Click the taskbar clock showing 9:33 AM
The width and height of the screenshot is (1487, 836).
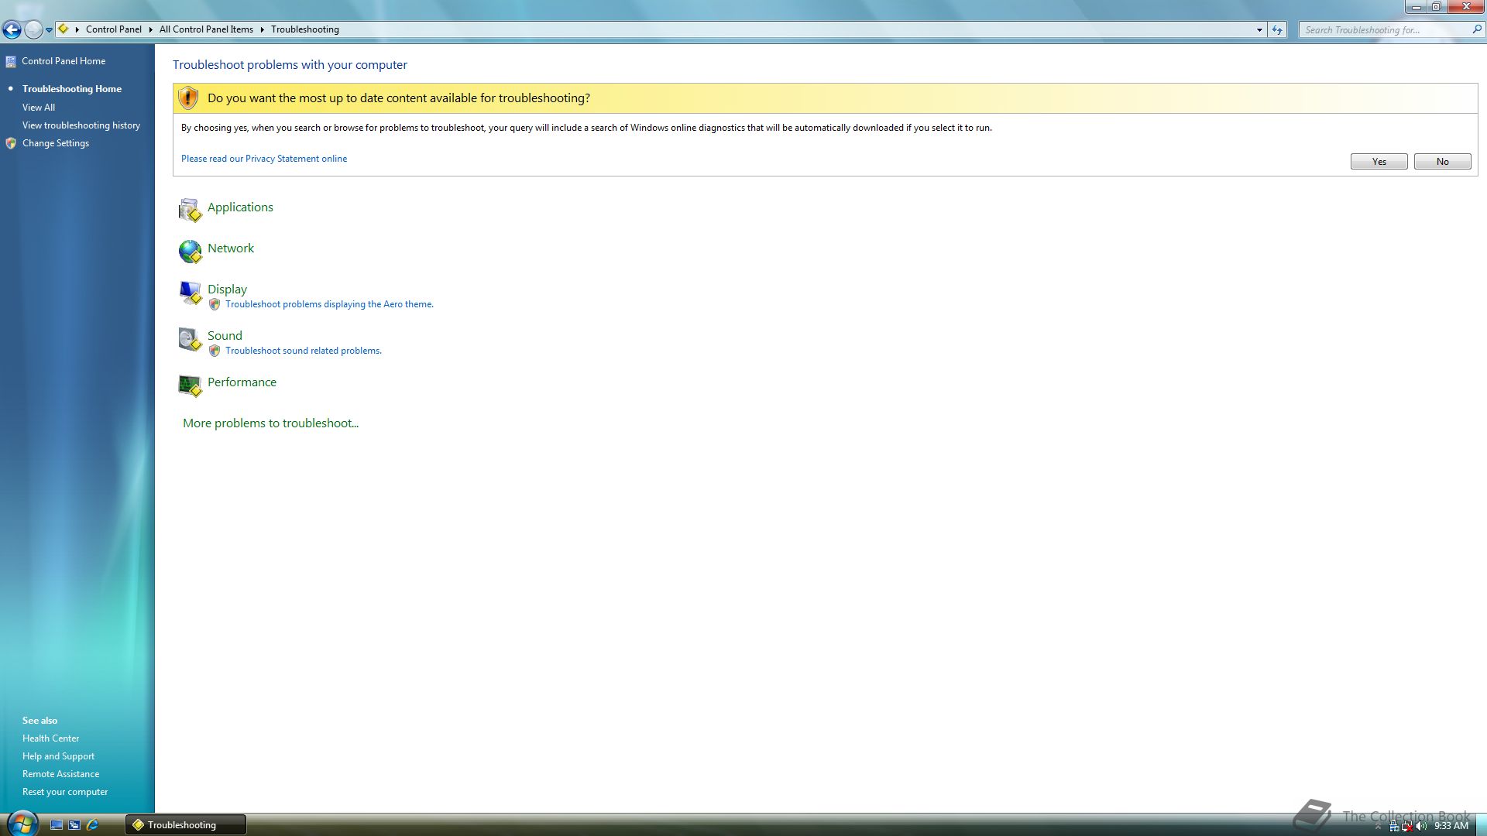pos(1451,826)
